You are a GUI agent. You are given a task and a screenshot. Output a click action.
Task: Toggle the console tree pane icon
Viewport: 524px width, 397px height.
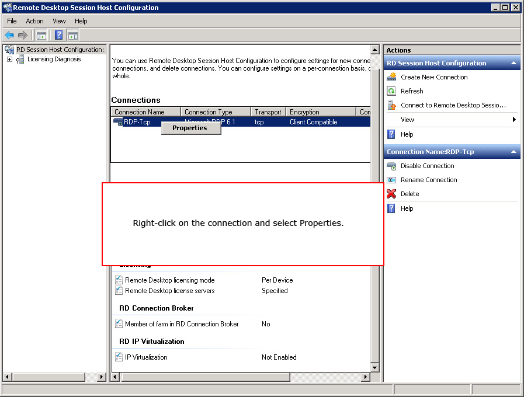point(41,35)
